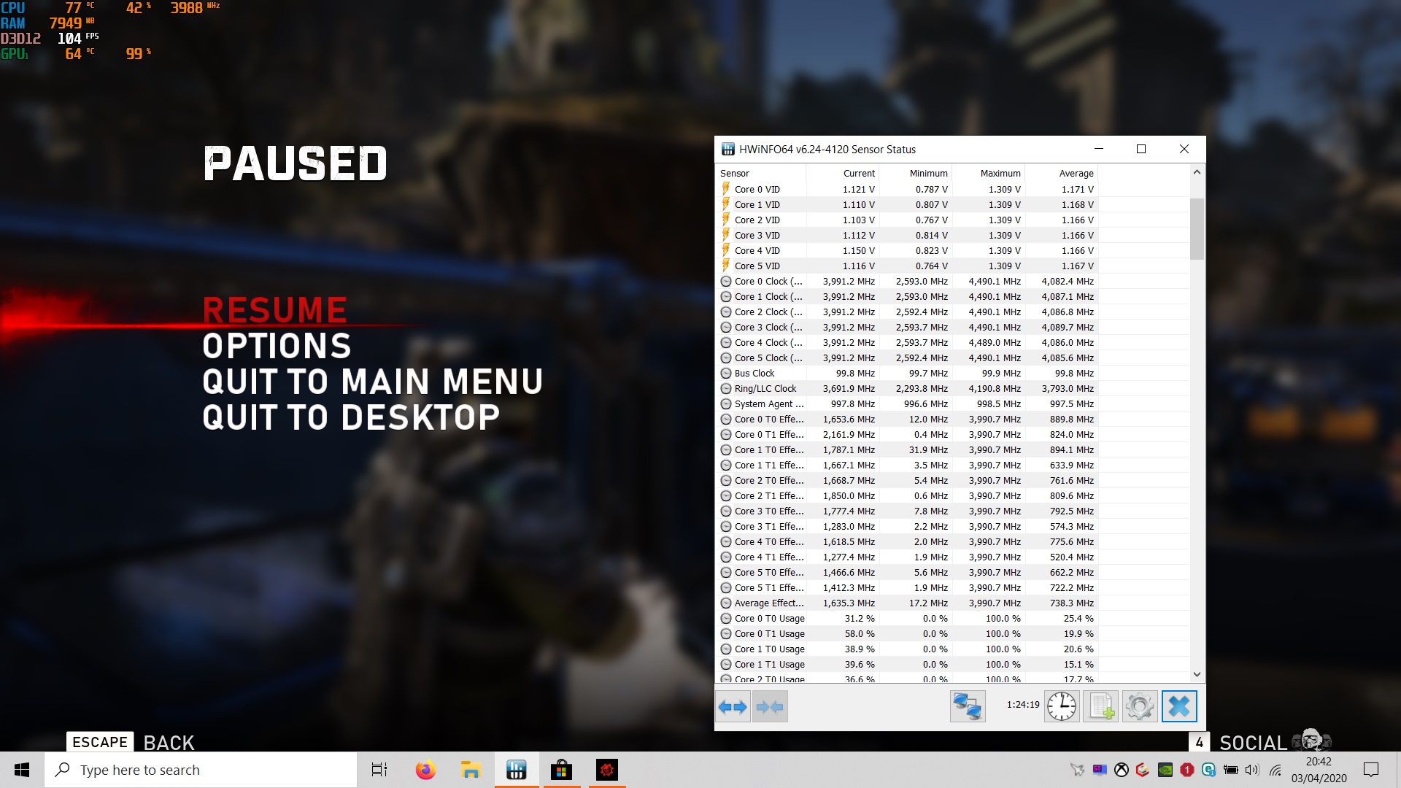Open Microsoft Store from the taskbar
Image resolution: width=1401 pixels, height=788 pixels.
[x=561, y=770]
